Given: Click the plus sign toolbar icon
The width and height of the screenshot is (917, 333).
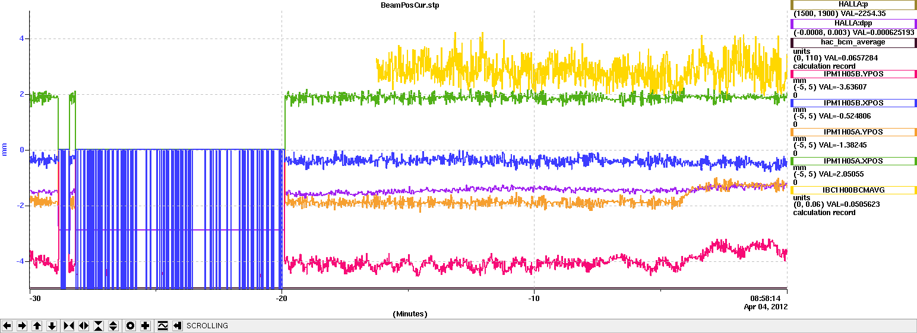Looking at the screenshot, I should coord(146,326).
